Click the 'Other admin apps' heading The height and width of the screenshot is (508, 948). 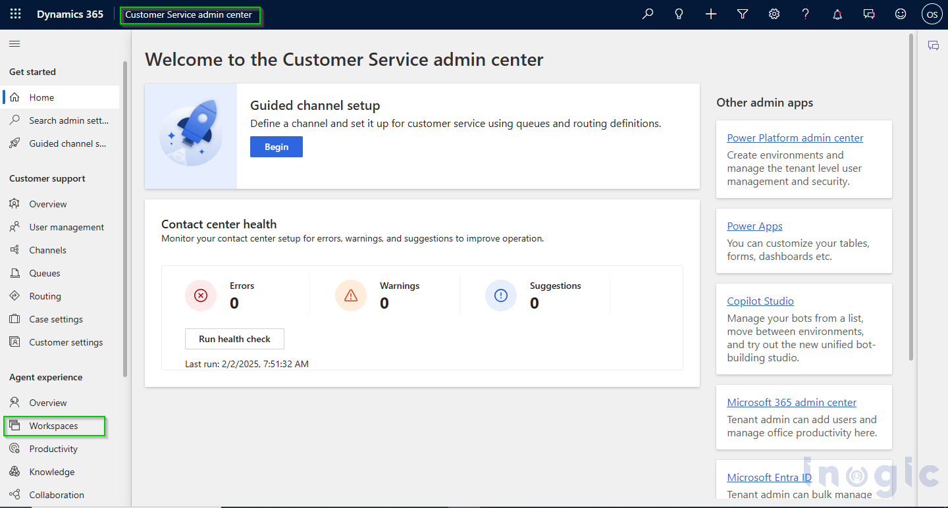765,102
